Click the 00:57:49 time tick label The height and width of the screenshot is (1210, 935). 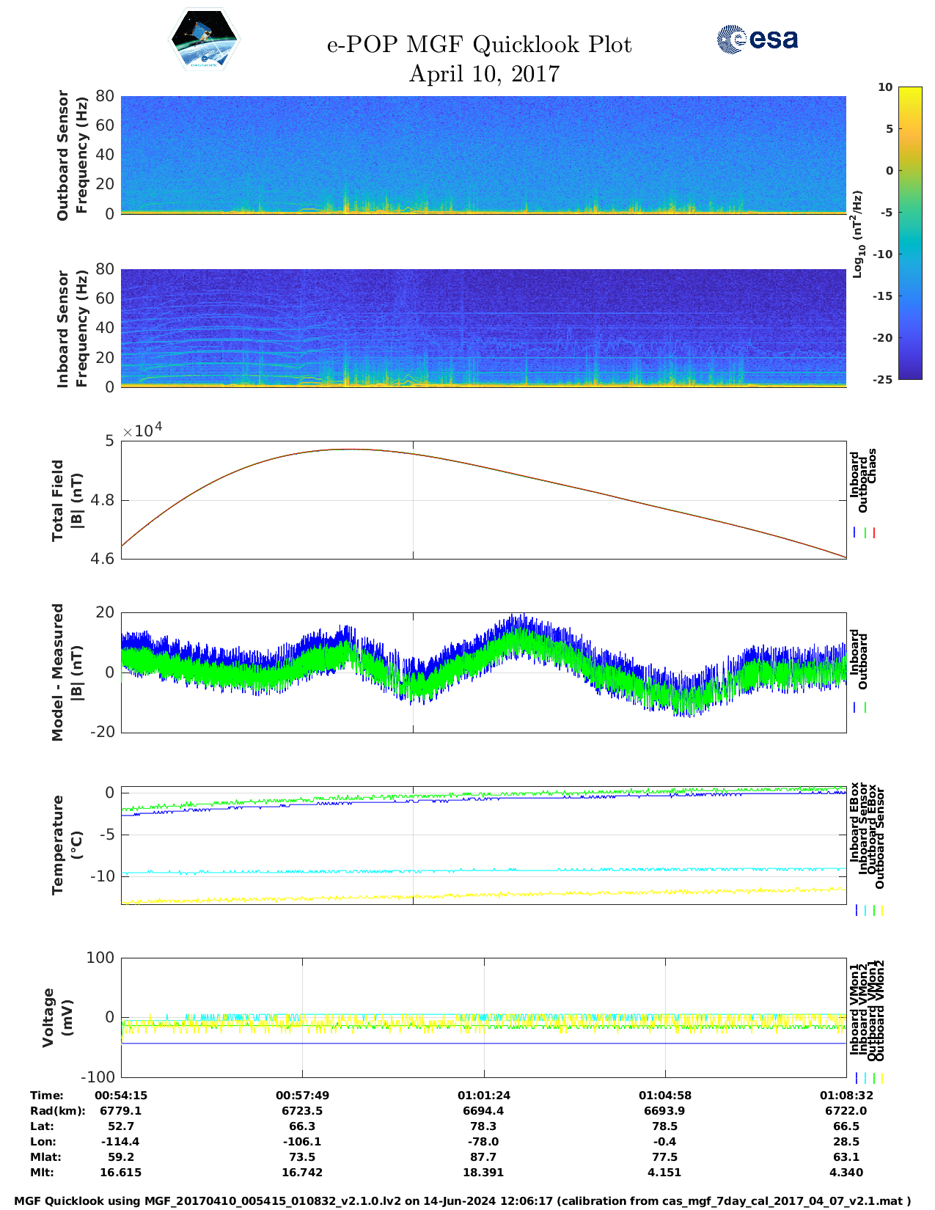(x=302, y=1096)
